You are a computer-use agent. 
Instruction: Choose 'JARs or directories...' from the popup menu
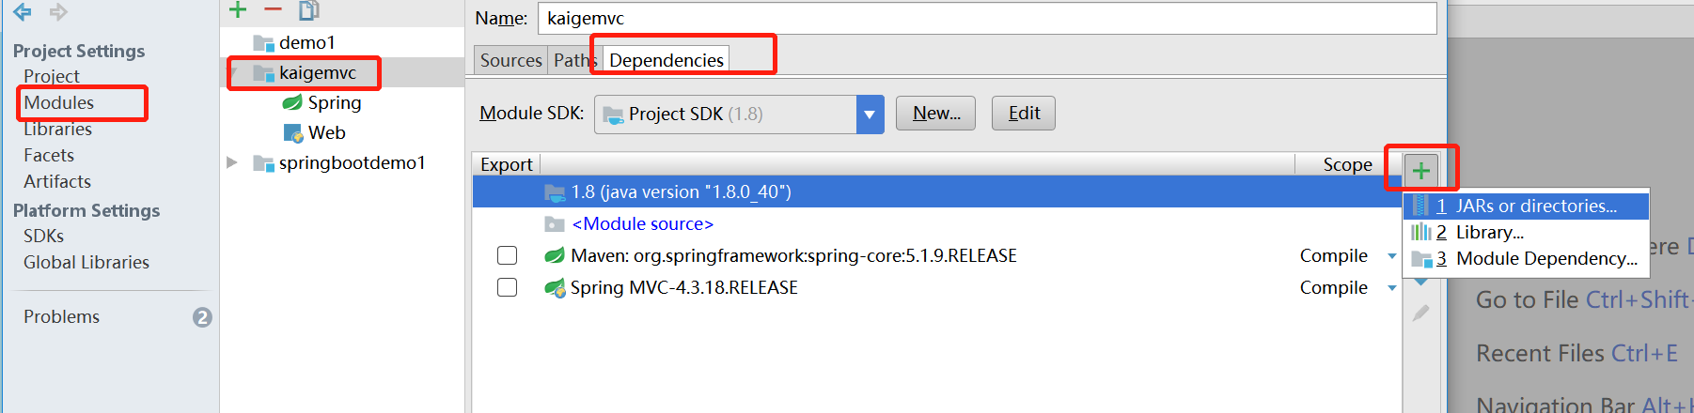(x=1535, y=206)
